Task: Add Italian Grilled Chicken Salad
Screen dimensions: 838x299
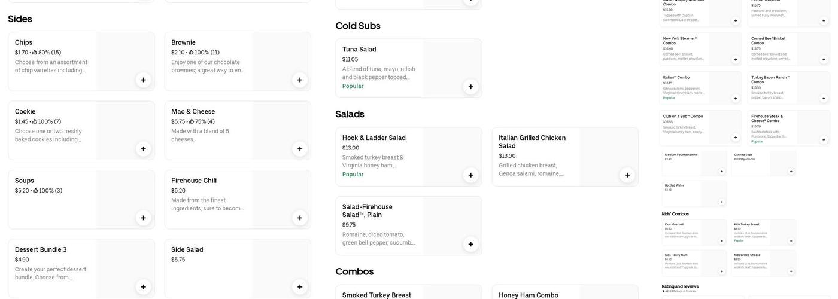Action: click(627, 175)
